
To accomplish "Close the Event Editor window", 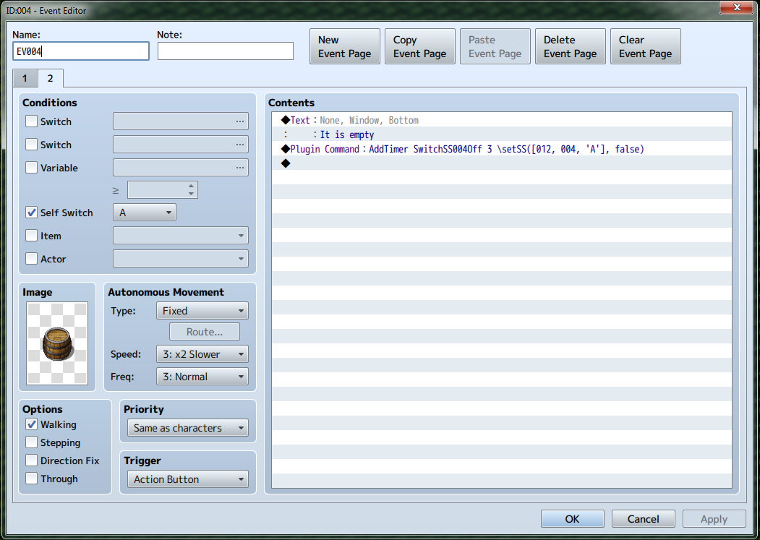I will [x=736, y=7].
